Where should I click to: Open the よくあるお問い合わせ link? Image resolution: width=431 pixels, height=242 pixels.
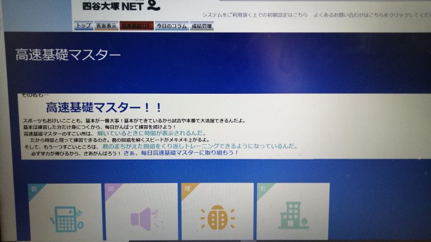pos(372,15)
